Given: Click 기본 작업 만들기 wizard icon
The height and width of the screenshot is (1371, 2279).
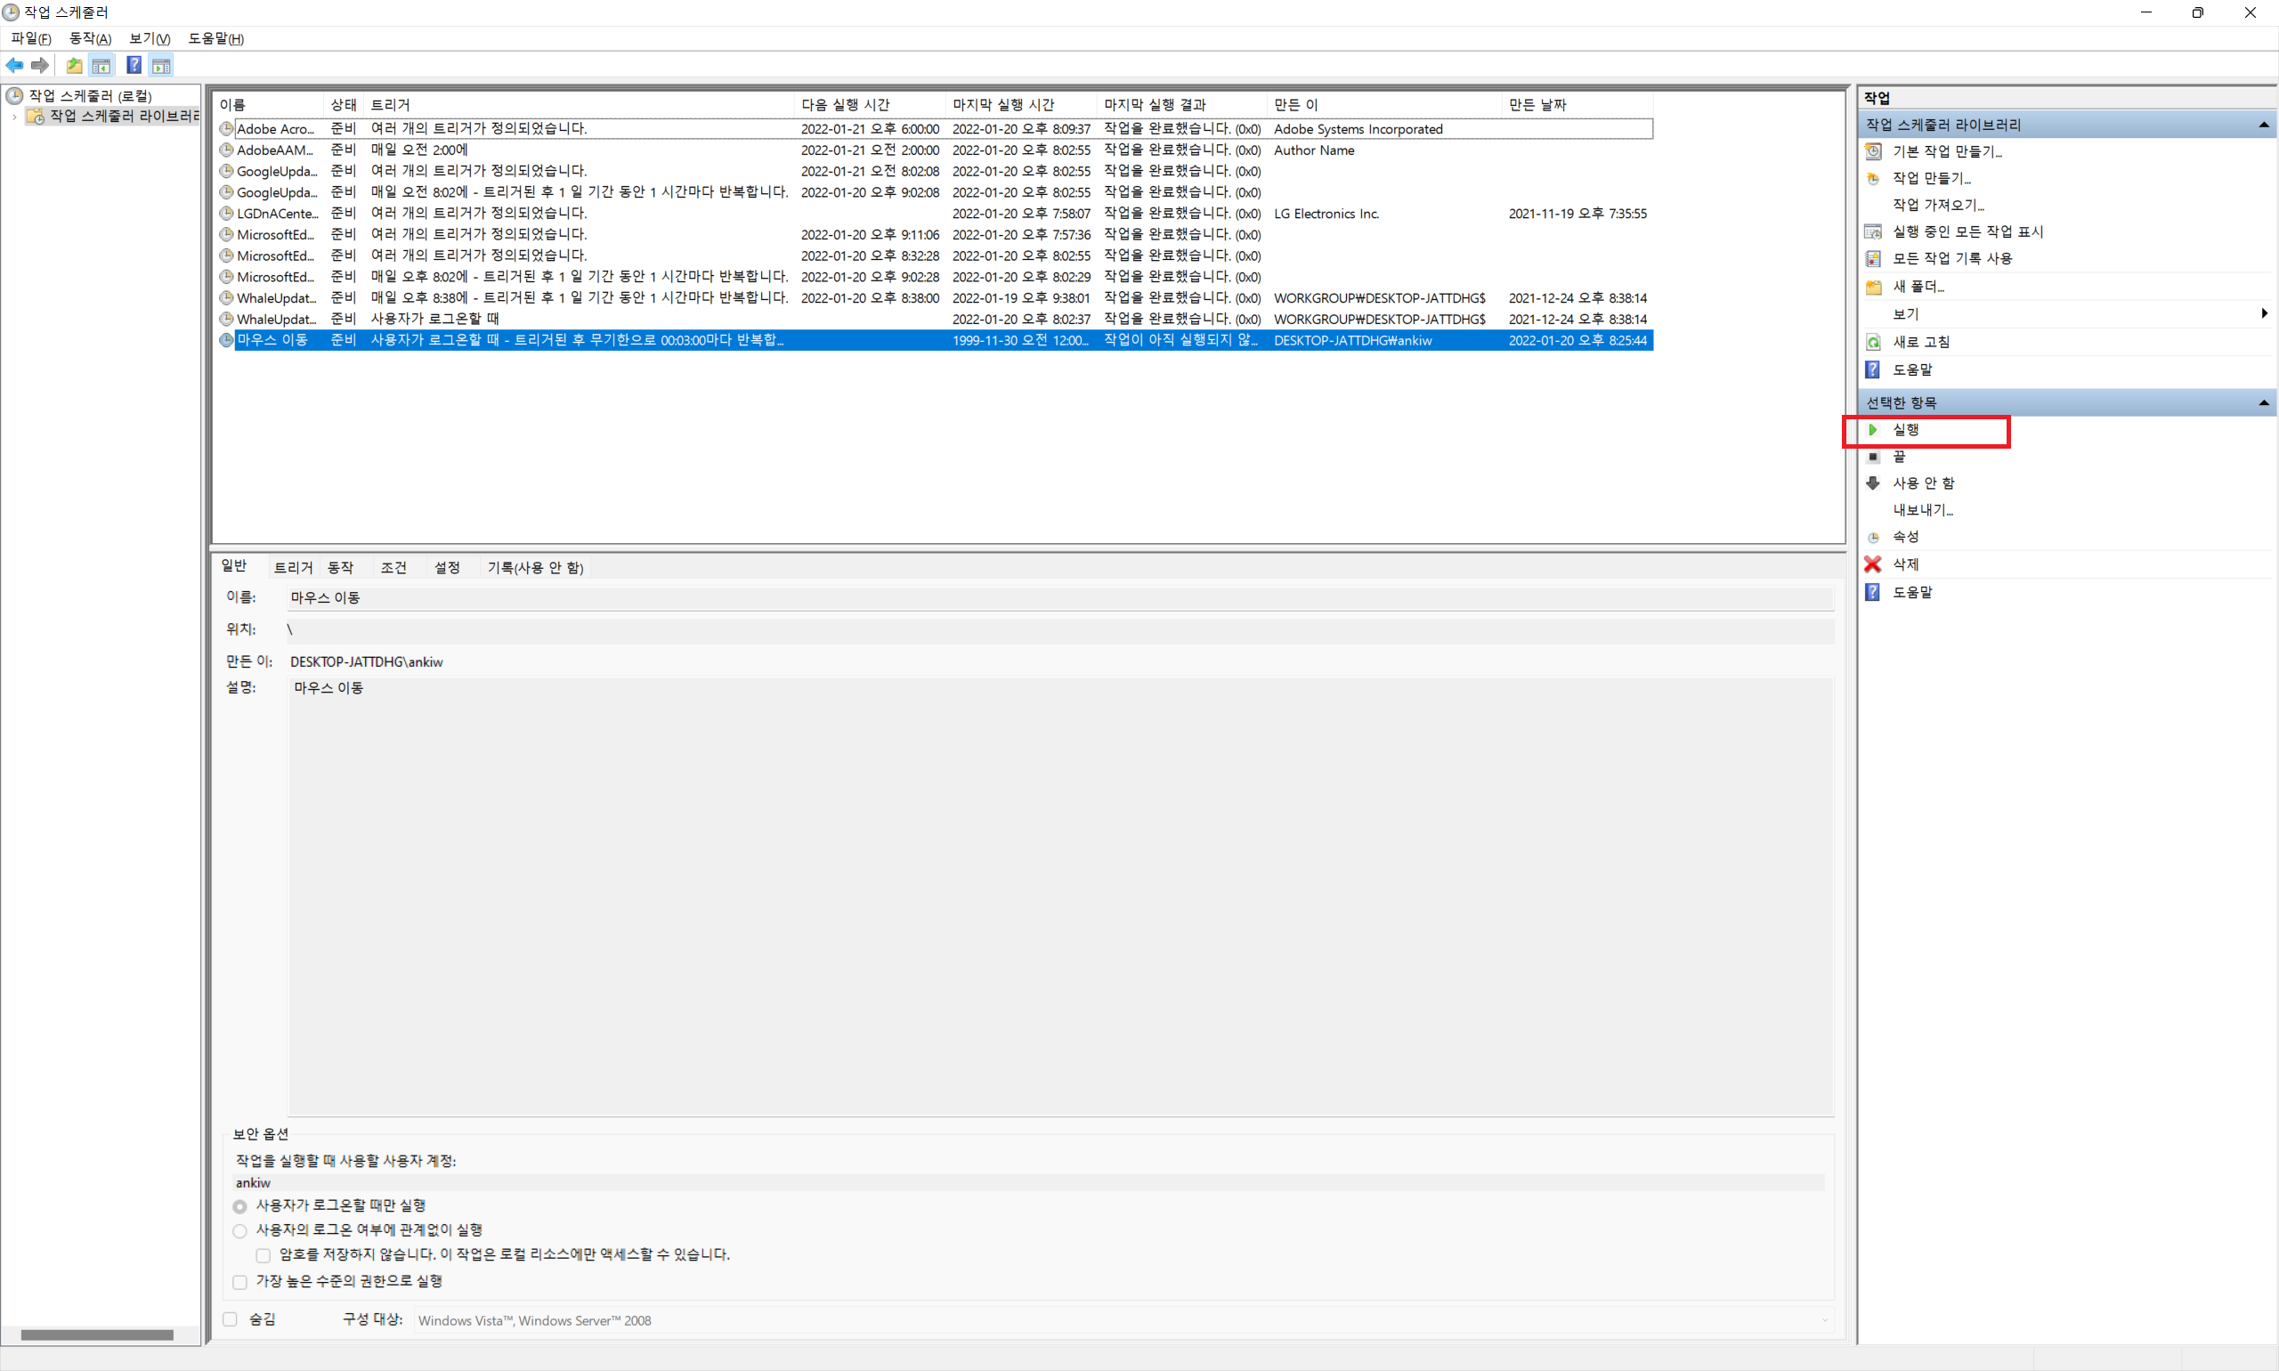Looking at the screenshot, I should coord(1872,151).
